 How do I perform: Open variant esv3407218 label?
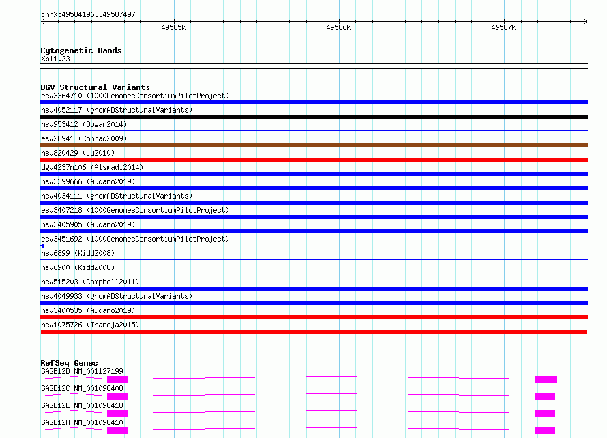pyautogui.click(x=135, y=210)
